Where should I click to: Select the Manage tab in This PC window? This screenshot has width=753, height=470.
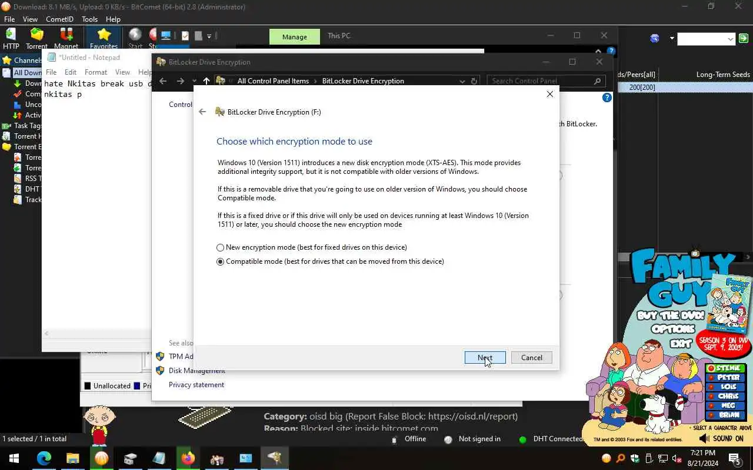[294, 36]
